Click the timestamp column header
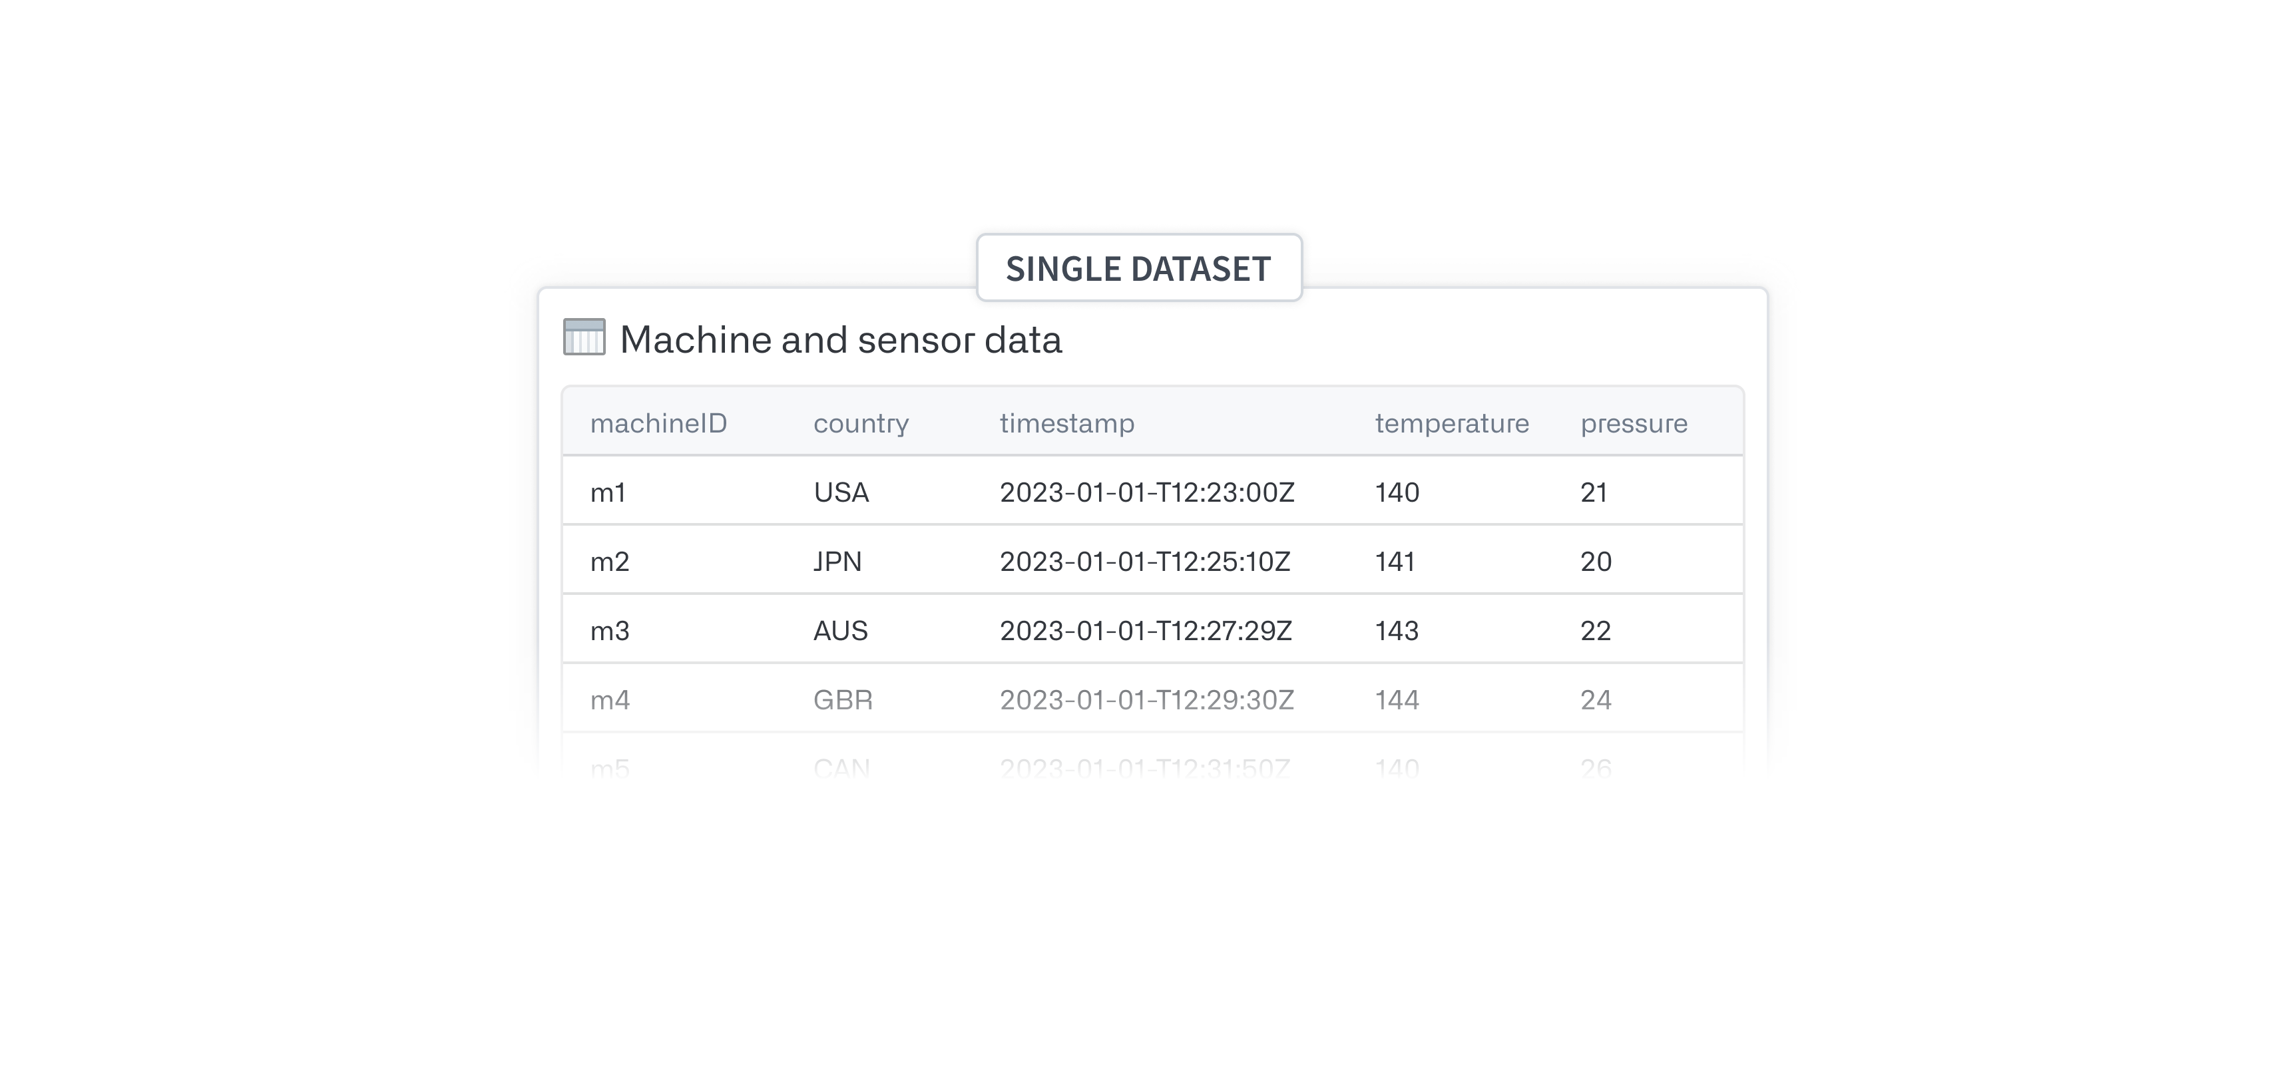The height and width of the screenshot is (1070, 2282). point(1066,423)
